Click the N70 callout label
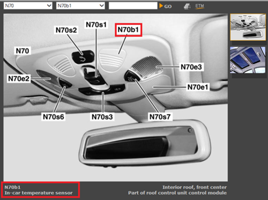Image resolution: width=268 pixels, height=200 pixels. pyautogui.click(x=23, y=51)
